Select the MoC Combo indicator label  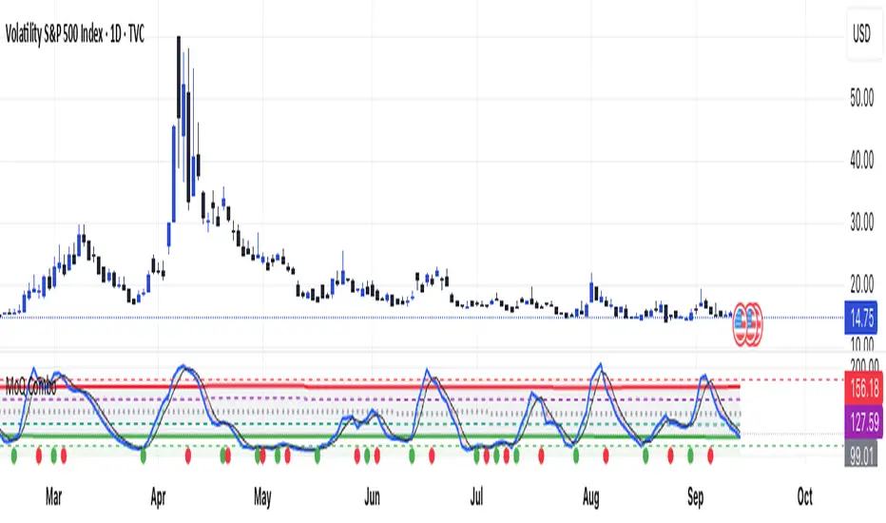pos(31,387)
